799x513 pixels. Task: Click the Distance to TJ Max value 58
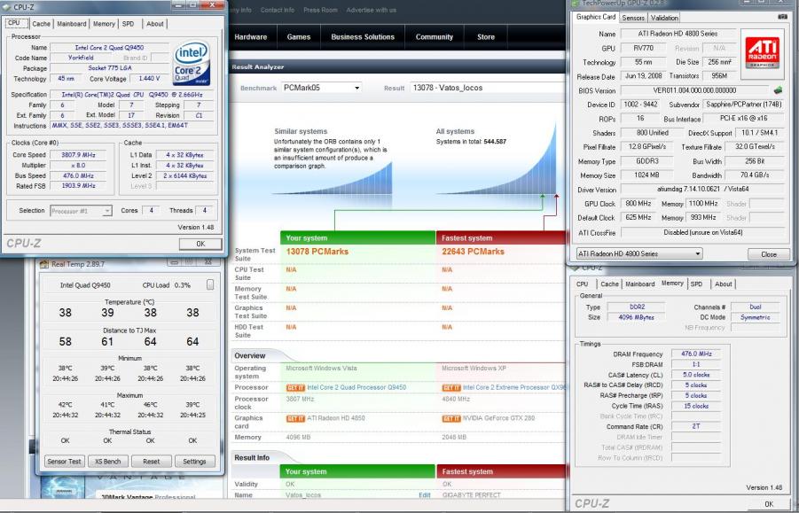click(66, 341)
